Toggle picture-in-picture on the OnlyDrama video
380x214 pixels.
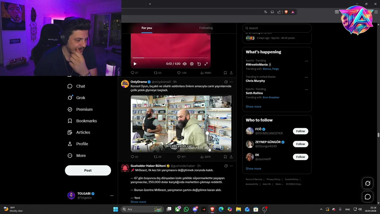(x=221, y=148)
